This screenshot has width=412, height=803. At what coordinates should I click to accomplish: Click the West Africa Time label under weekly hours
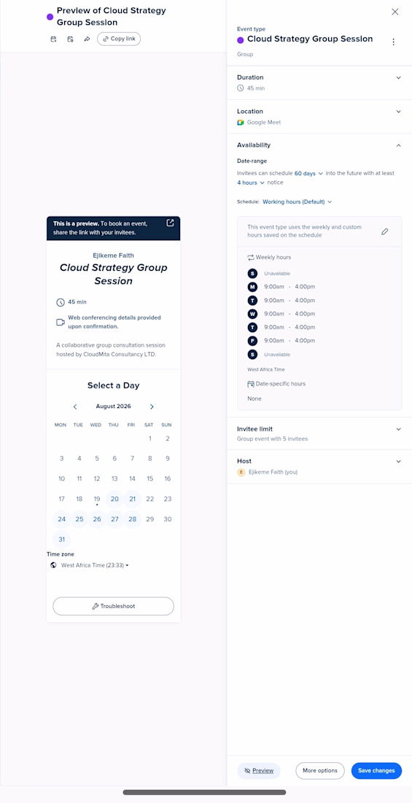tap(265, 369)
